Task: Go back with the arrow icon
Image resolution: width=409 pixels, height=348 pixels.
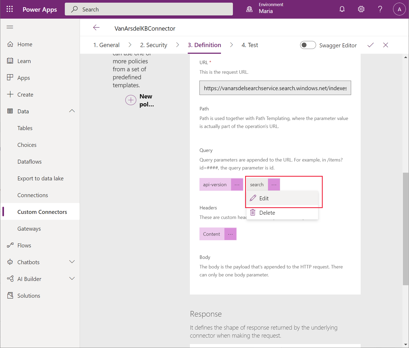Action: 96,27
